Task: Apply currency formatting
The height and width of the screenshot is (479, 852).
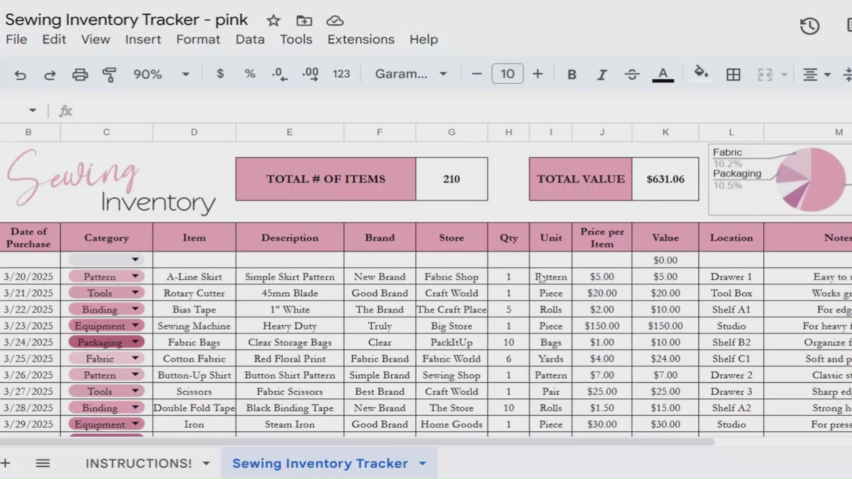Action: tap(220, 74)
